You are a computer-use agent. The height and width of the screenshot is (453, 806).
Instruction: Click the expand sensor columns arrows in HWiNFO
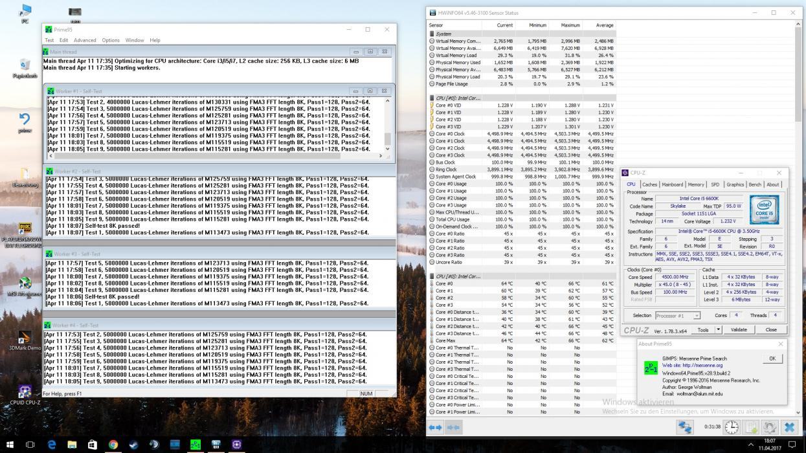[x=435, y=428]
